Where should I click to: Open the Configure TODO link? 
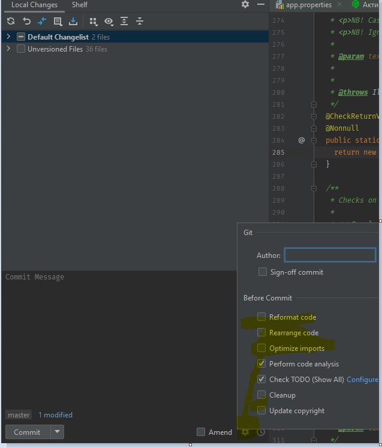click(x=362, y=380)
